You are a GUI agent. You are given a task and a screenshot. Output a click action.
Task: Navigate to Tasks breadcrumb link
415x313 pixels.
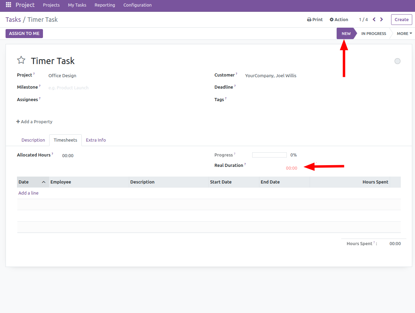pyautogui.click(x=13, y=20)
